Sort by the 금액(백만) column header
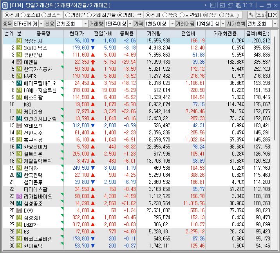Image resolution: width=280 pixels, height=253 pixels. click(258, 33)
